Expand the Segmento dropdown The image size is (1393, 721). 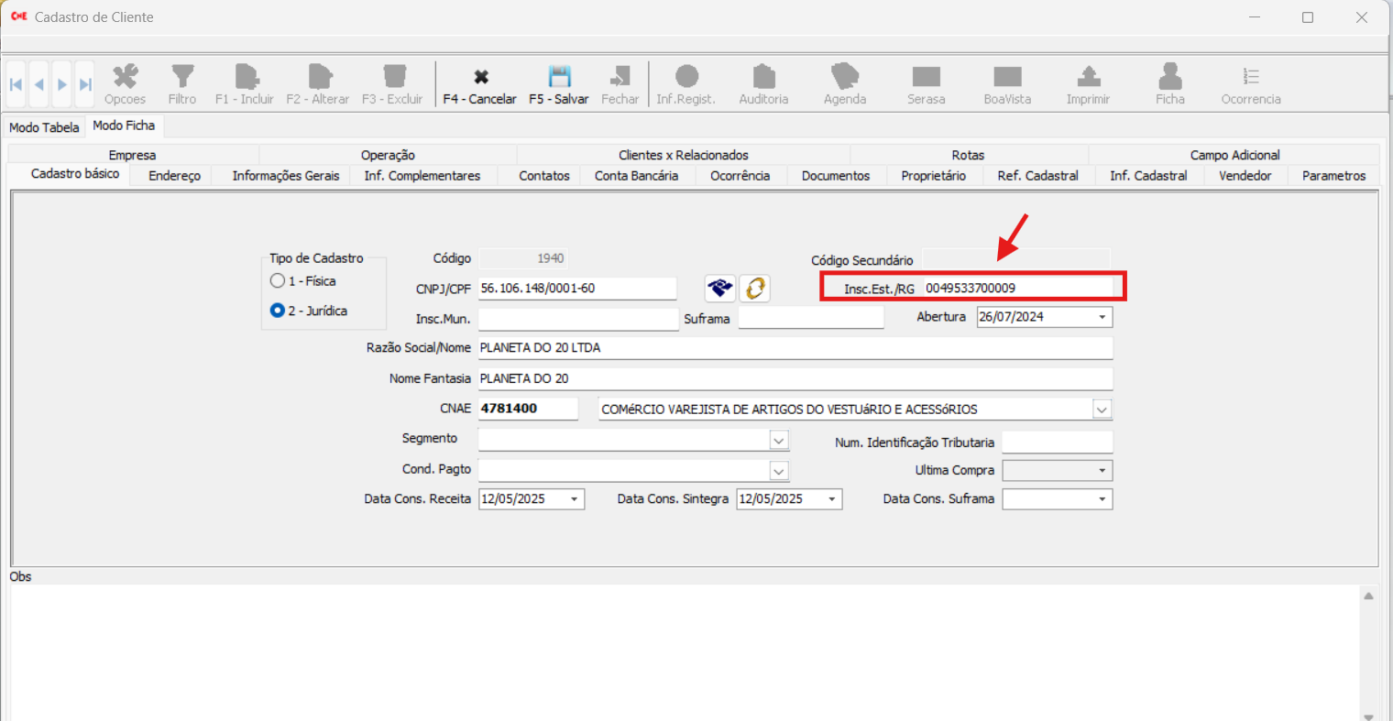(778, 441)
